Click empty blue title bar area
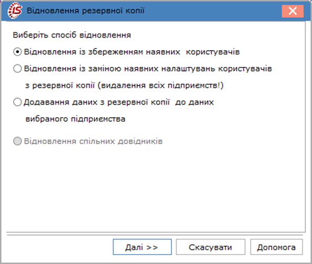 (x=213, y=11)
